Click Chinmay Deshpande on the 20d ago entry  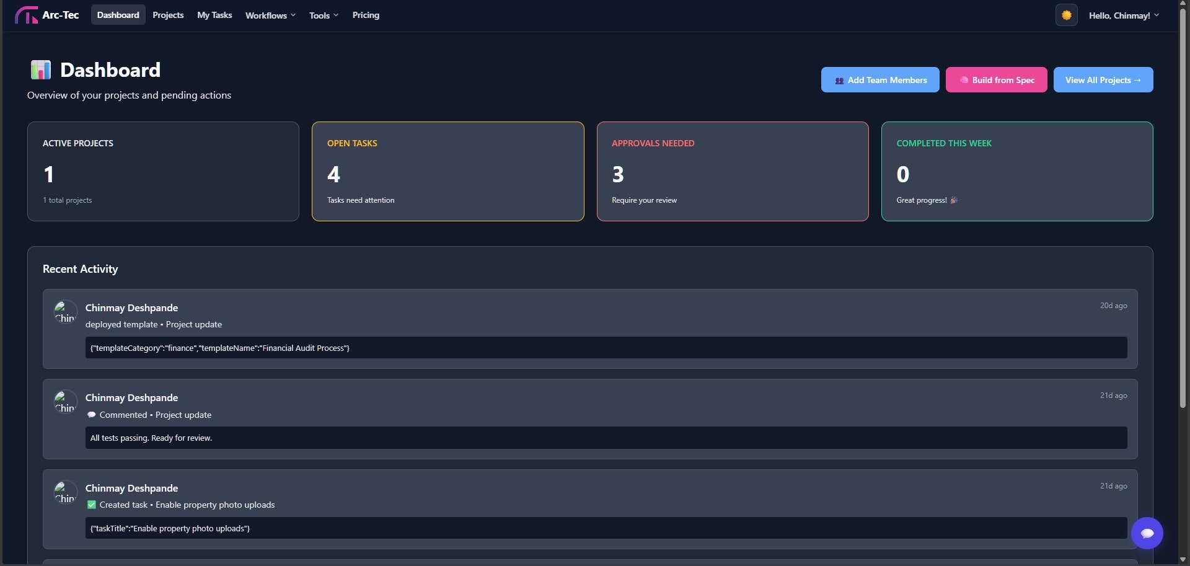131,307
